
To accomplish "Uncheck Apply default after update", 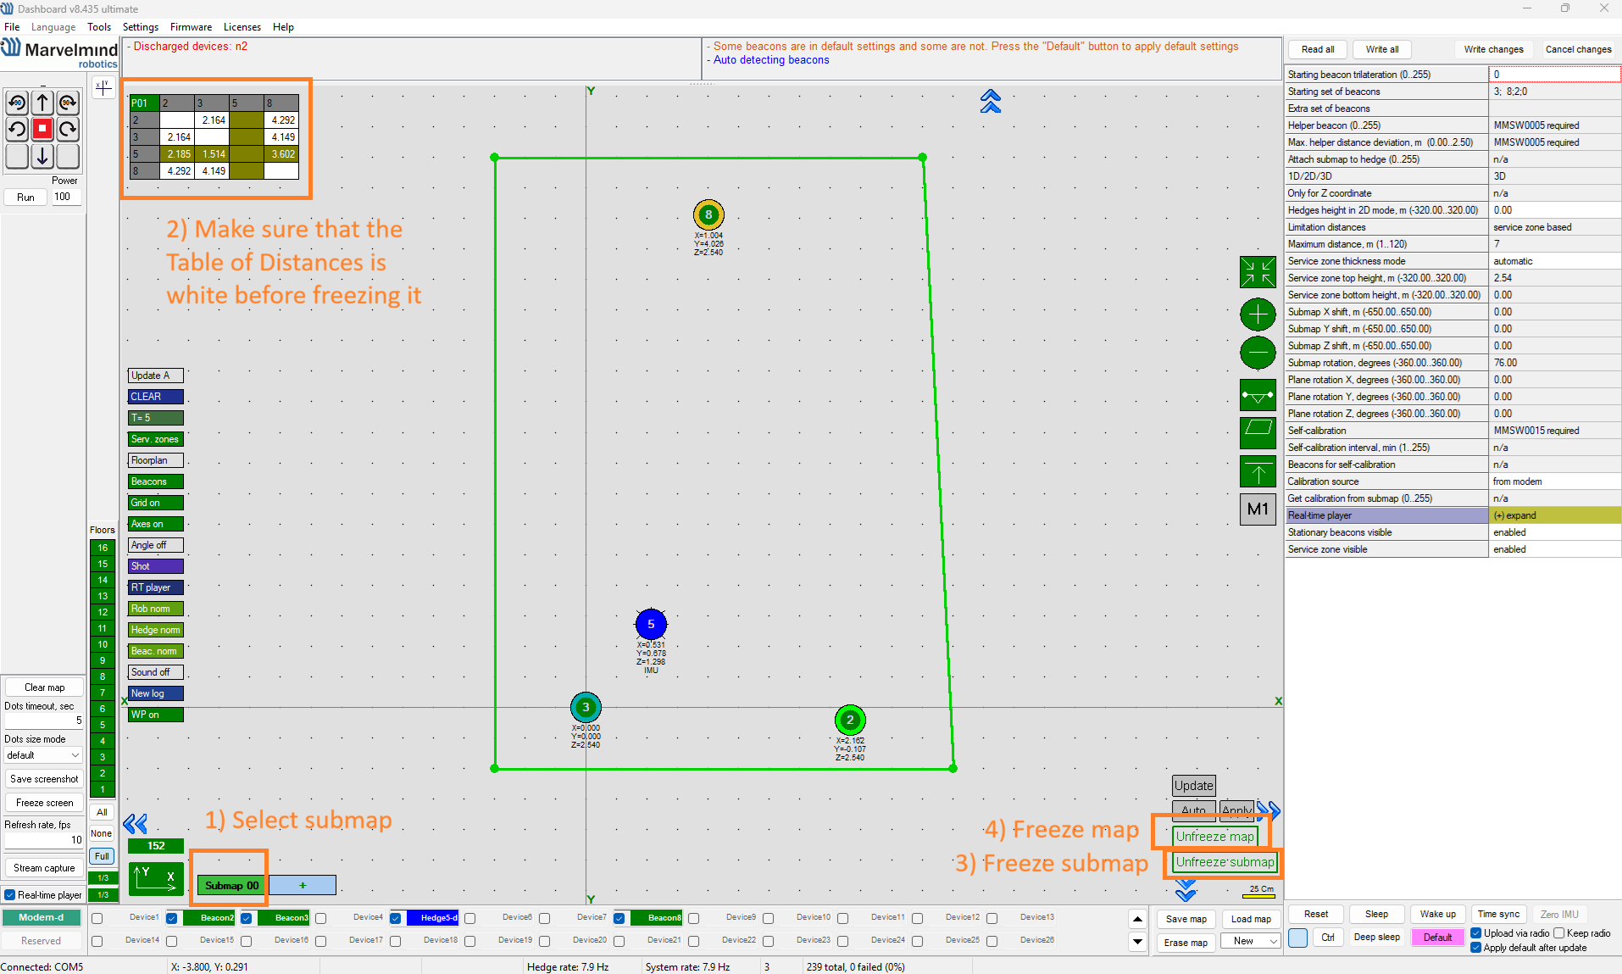I will (1476, 948).
